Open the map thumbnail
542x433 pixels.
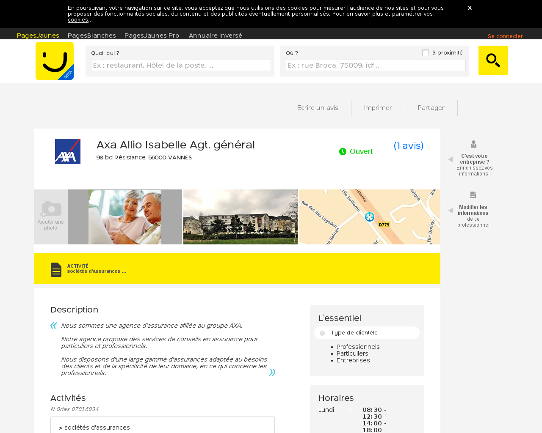(x=370, y=217)
